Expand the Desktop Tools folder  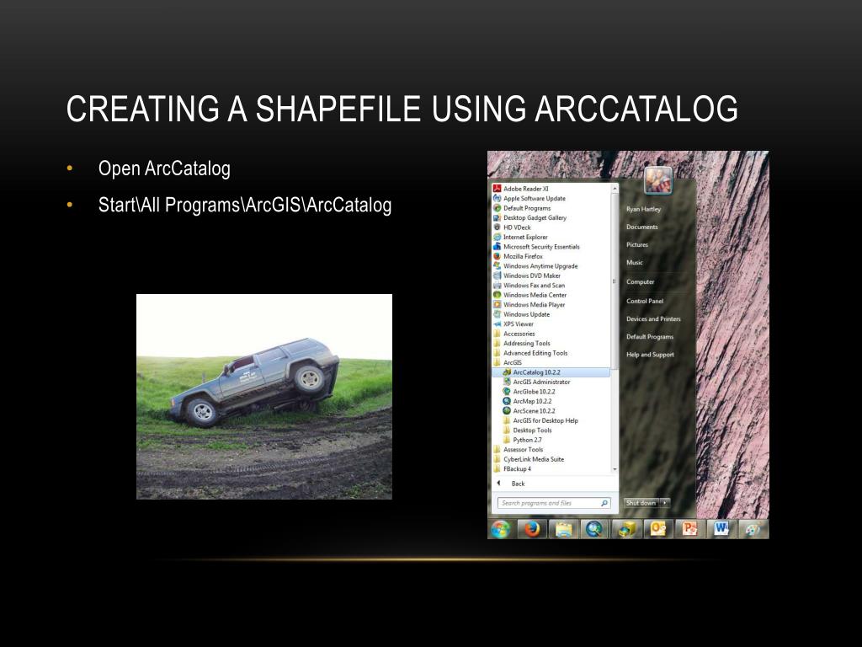click(528, 430)
